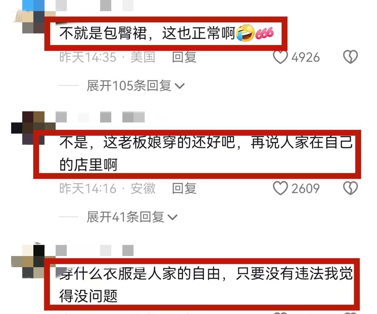Click the chevron beside 41条回复
The image size is (377, 314).
[172, 217]
